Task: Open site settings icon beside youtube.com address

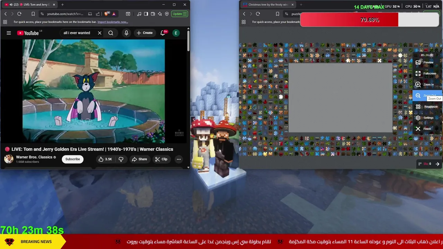Action: [x=42, y=14]
